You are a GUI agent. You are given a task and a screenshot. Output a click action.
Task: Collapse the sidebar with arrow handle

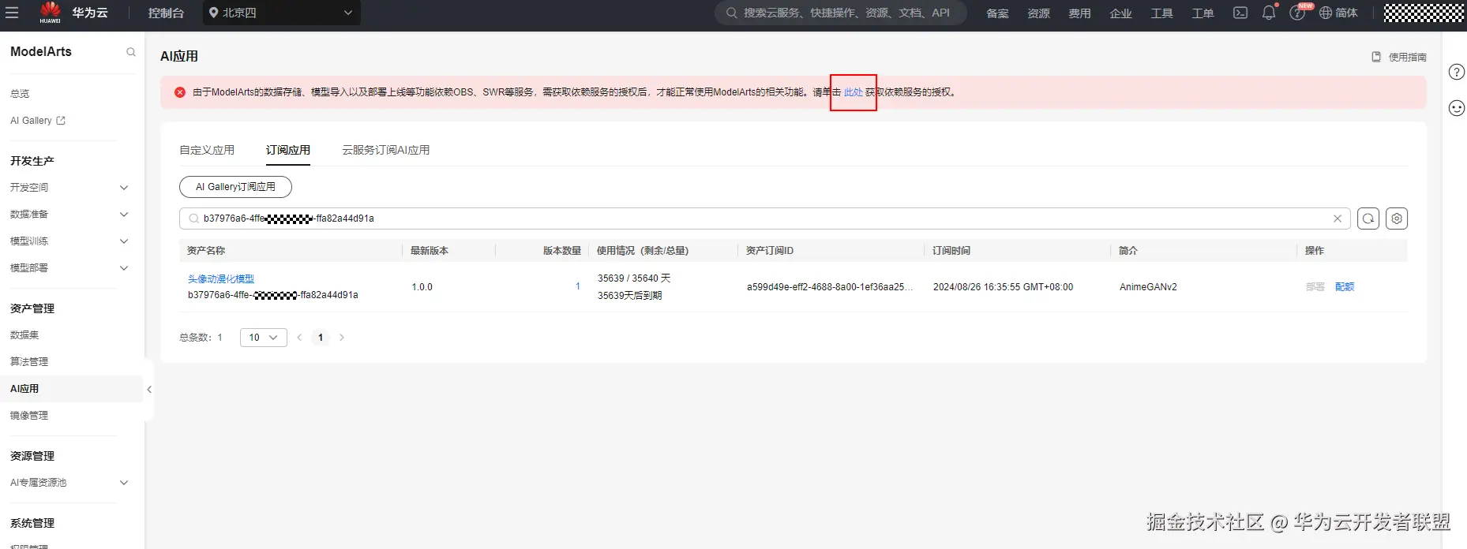click(149, 389)
